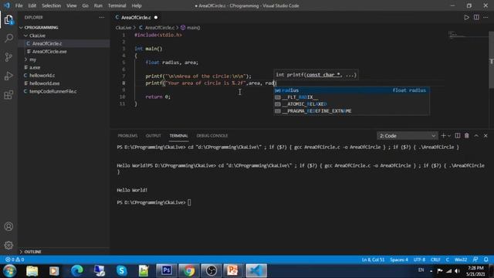Switch to the OUTPUT tab
Screen dimensions: 494x278
coord(154,136)
